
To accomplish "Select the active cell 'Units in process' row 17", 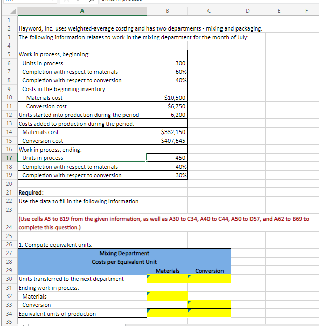I will 82,158.
